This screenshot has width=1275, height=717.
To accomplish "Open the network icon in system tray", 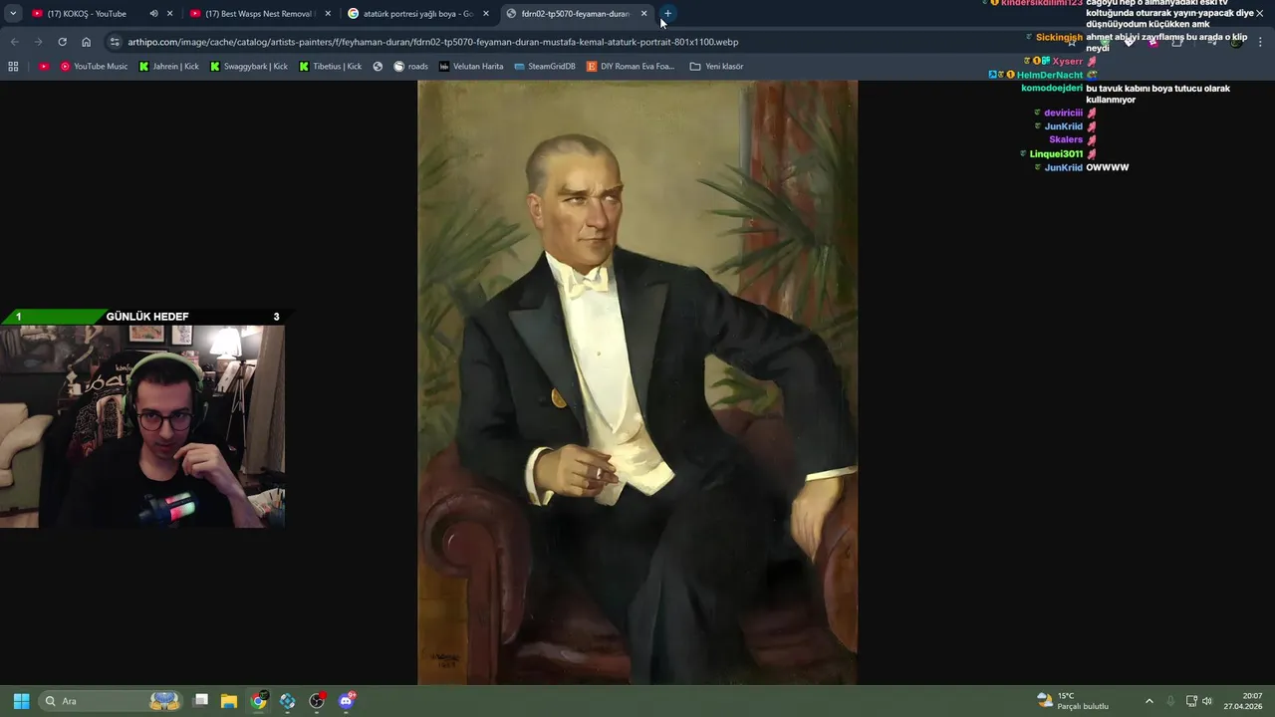I will point(1191,701).
